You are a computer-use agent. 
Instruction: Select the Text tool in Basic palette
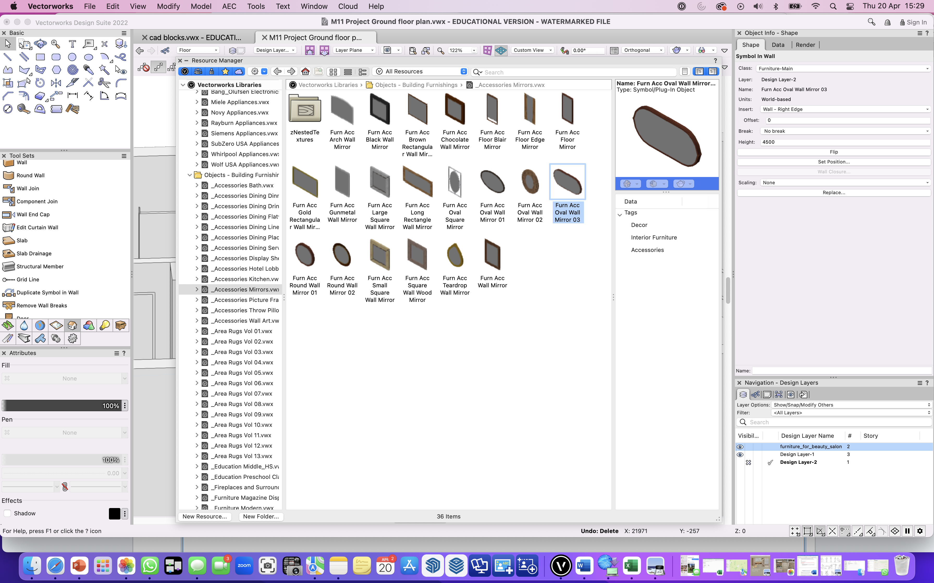click(x=72, y=44)
